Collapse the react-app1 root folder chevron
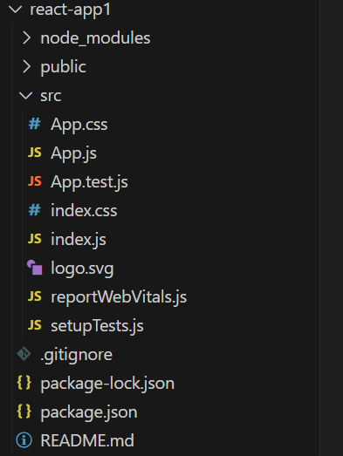This screenshot has width=343, height=456. click(16, 10)
